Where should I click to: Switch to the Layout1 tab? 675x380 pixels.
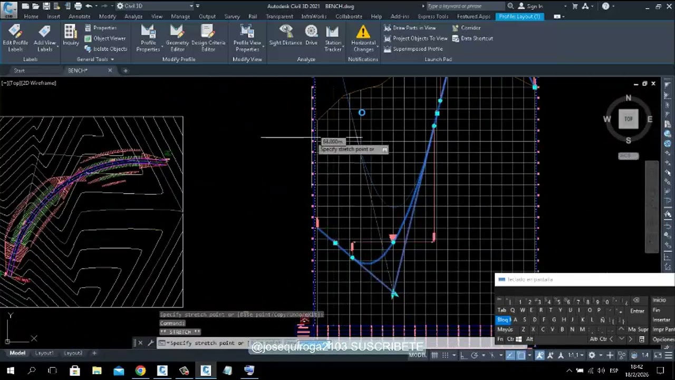point(44,353)
